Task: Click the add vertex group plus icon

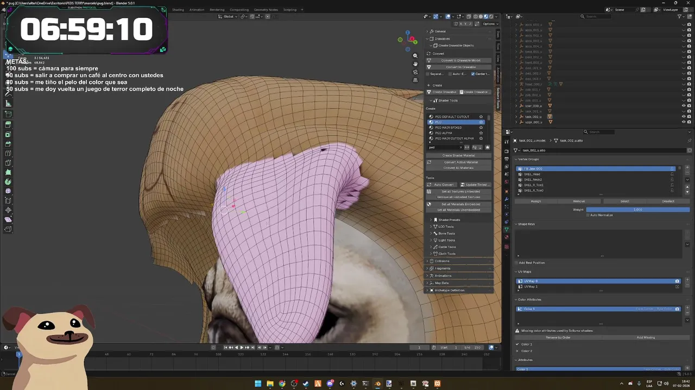Action: pos(687,168)
